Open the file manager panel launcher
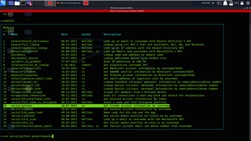 17,3
